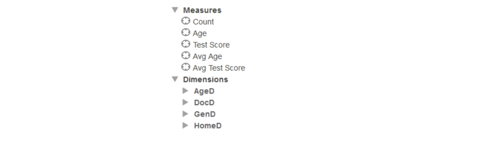Viewport: 496px width, 144px height.
Task: Click the measure icon beside Count
Action: click(185, 21)
